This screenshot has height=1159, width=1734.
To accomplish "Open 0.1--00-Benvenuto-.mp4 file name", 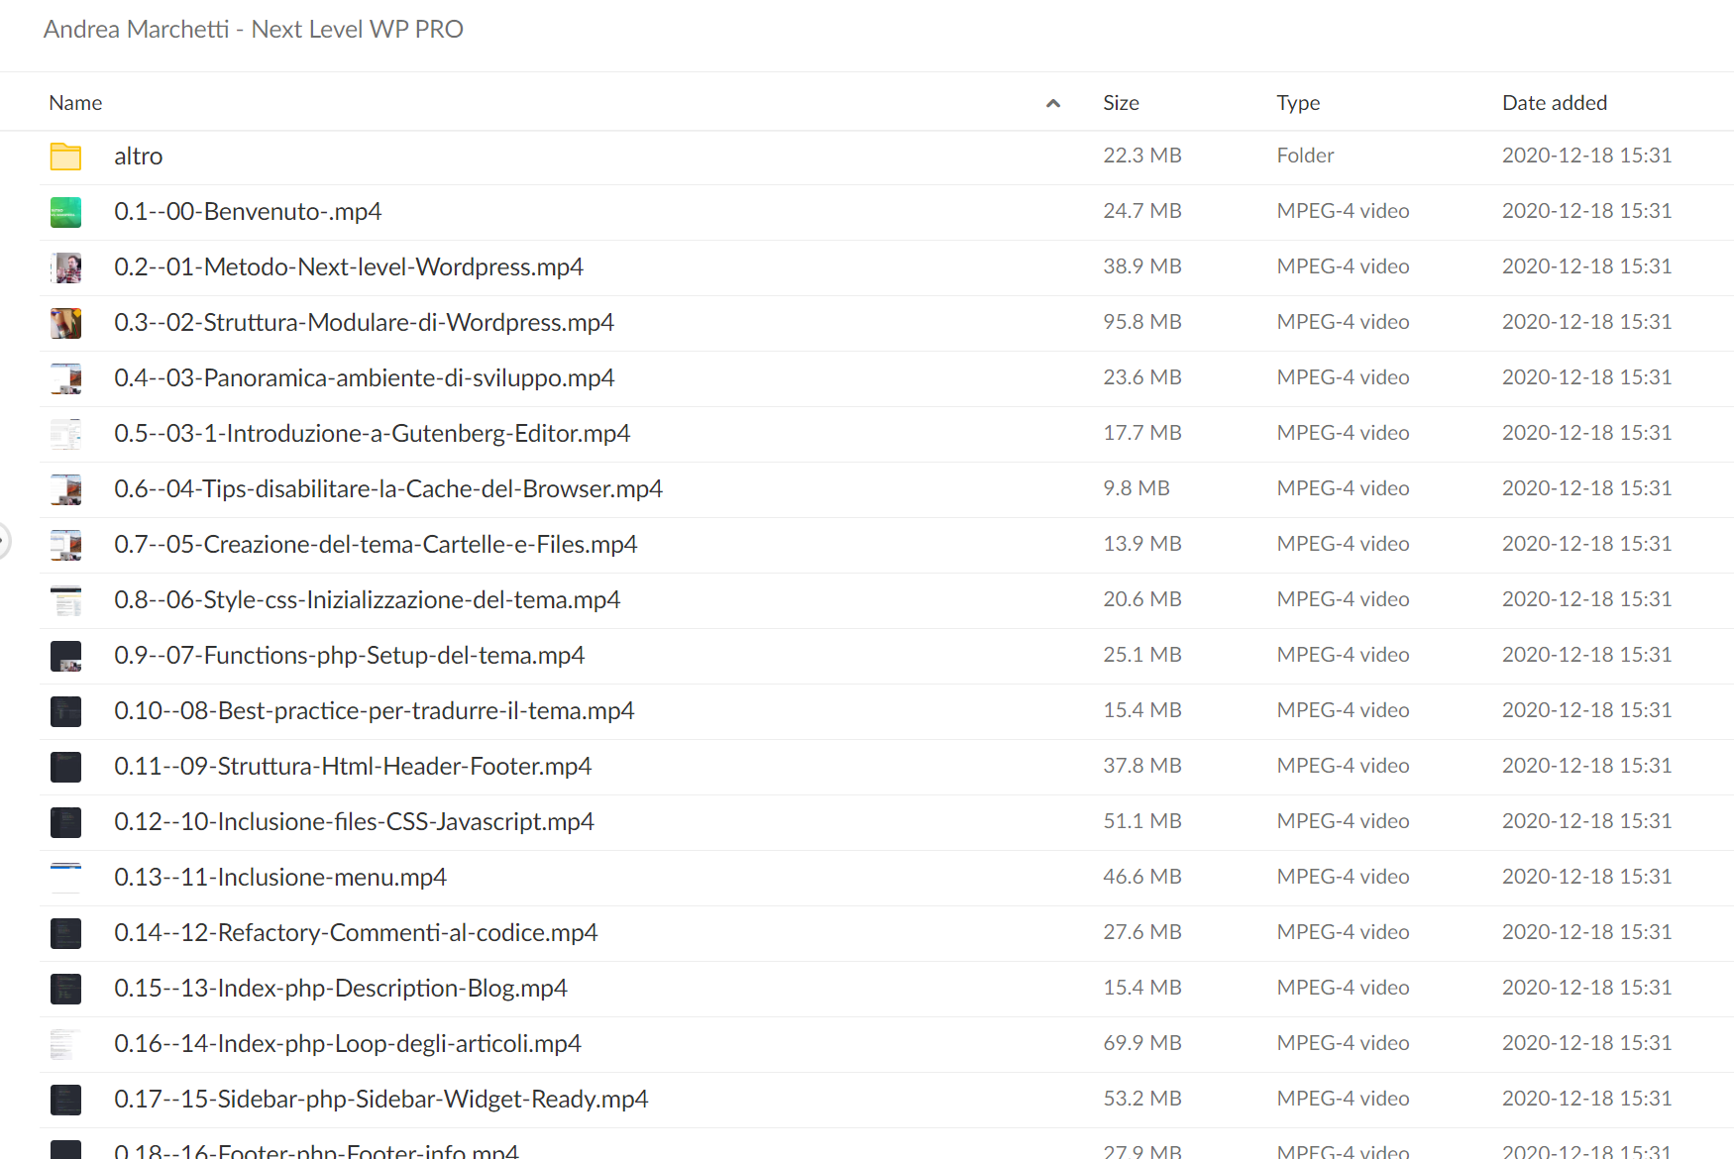I will (x=248, y=212).
